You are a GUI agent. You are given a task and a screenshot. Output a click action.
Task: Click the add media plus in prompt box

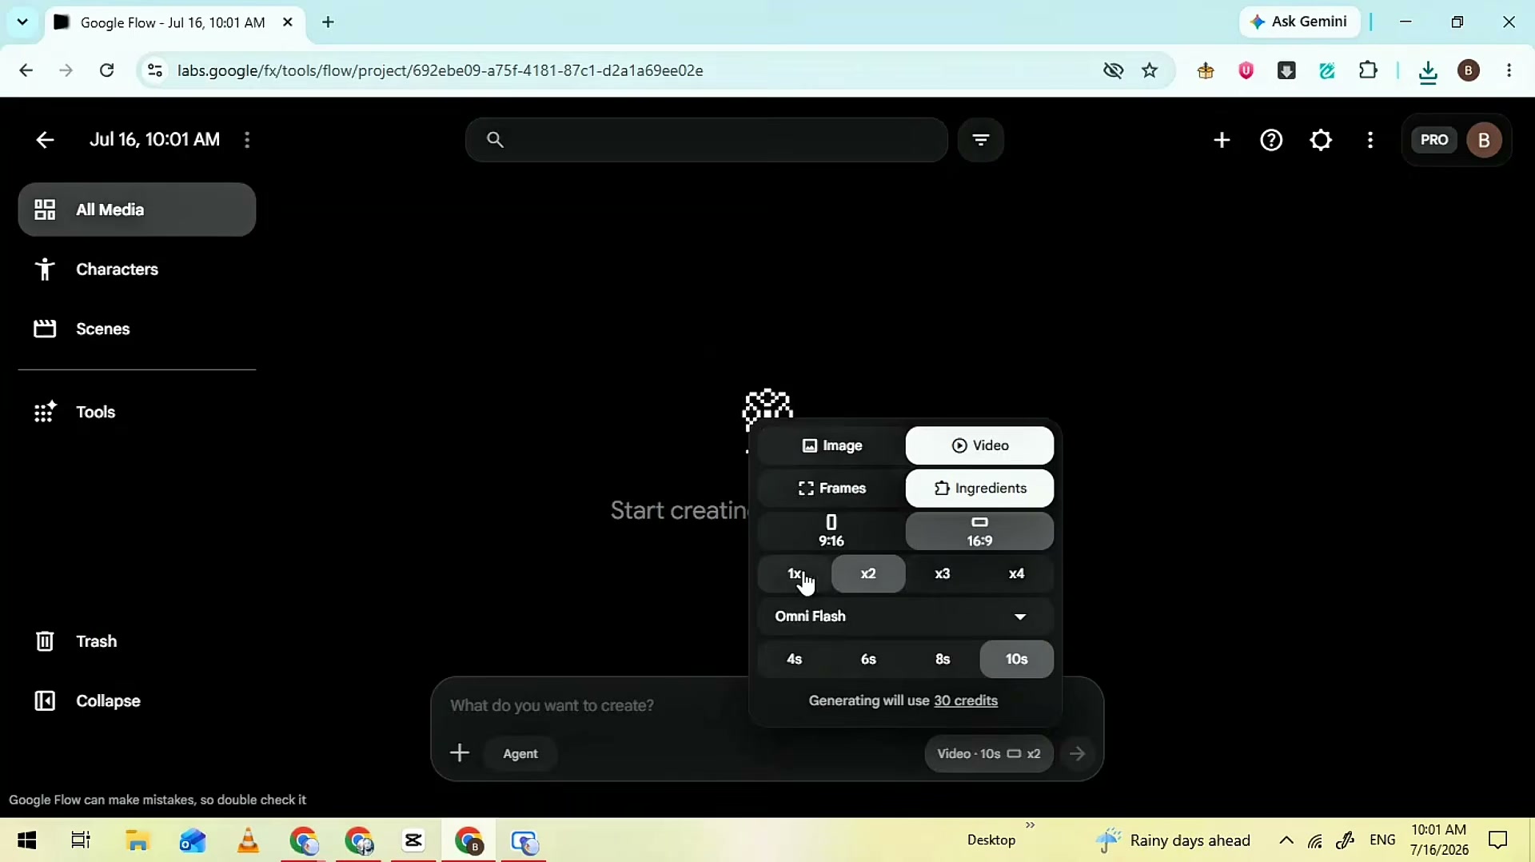click(460, 753)
